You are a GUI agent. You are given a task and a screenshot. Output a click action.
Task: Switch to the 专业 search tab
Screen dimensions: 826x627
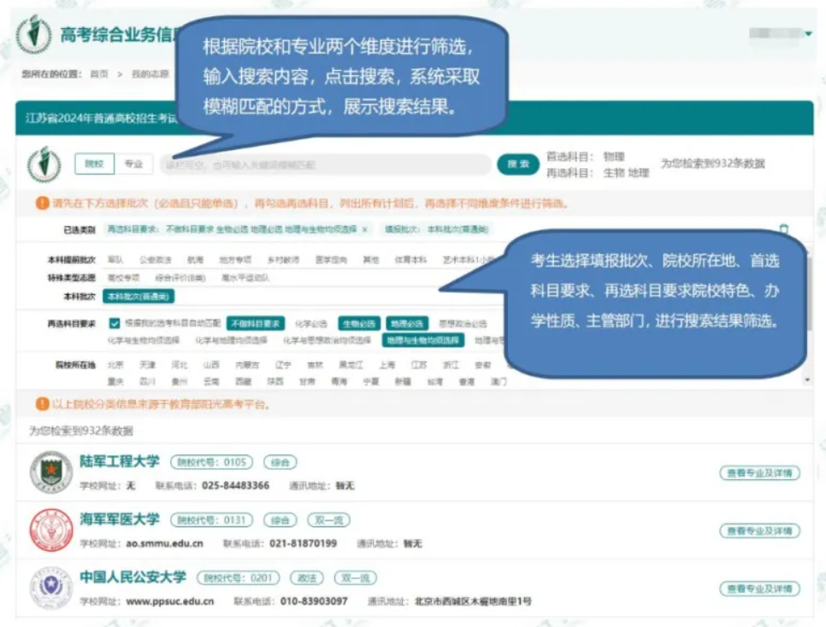click(x=133, y=164)
